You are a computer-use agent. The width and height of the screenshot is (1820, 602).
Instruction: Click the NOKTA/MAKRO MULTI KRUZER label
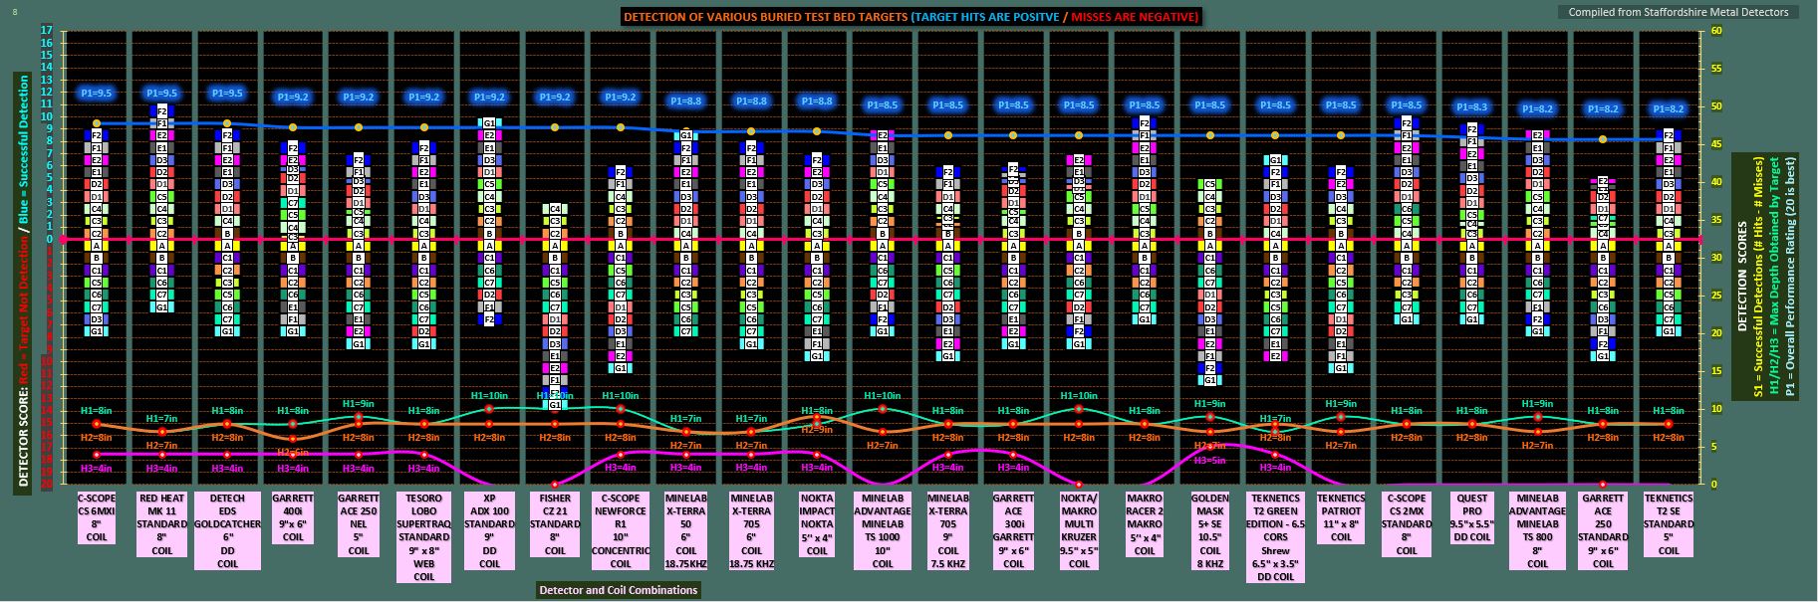(1079, 530)
